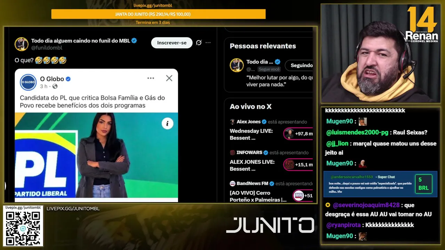445x250 pixels.
Task: Click the '14 Renan' campaign logo on webcam
Action: (x=422, y=25)
